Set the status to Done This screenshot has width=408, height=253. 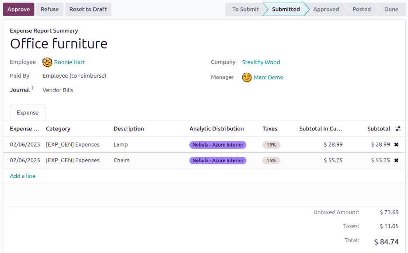(x=391, y=9)
